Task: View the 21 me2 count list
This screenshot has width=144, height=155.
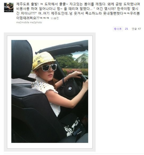Action: 126,29
